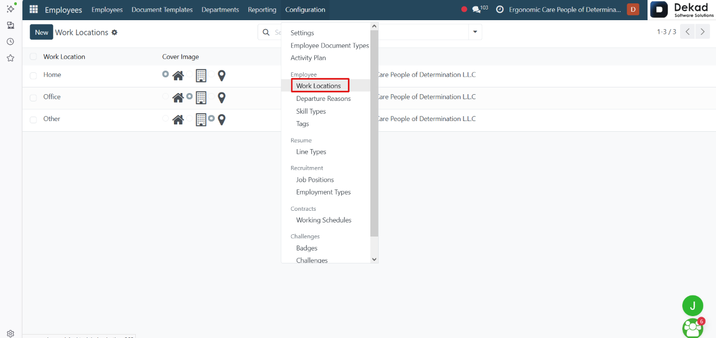Click the second icon in left sidebar
716x338 pixels.
tap(10, 25)
